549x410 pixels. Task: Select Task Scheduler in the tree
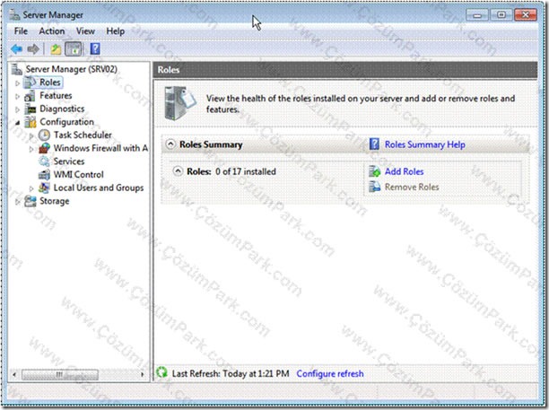83,135
